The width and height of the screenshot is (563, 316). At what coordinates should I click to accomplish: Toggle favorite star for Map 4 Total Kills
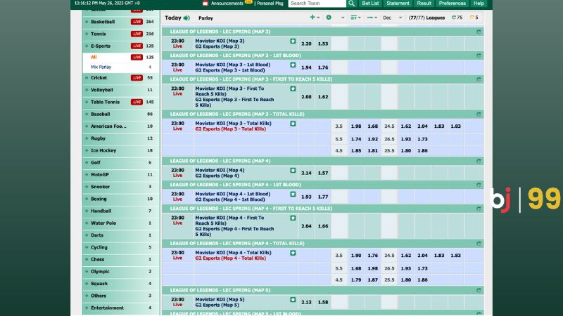click(293, 253)
